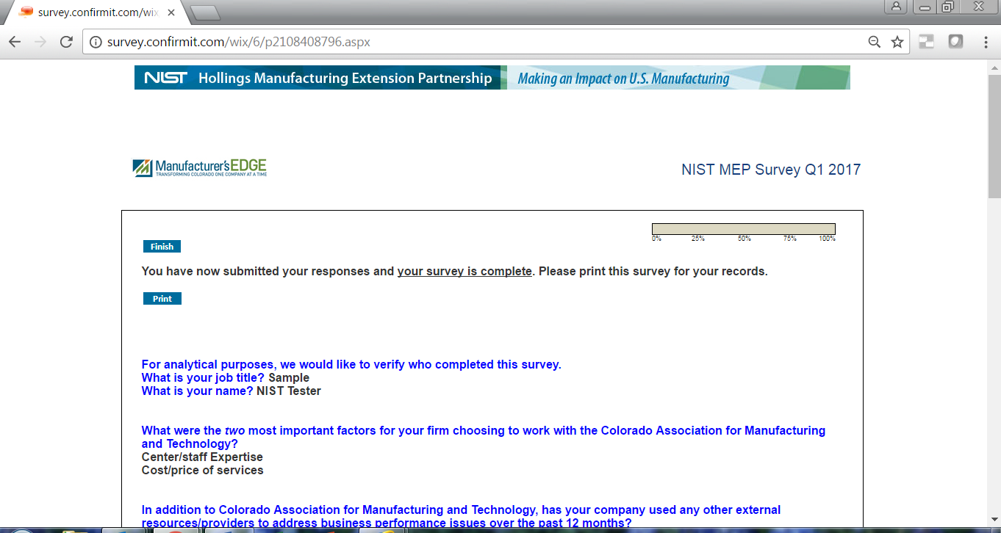Restore down the Chrome window
This screenshot has width=1001, height=533.
pos(947,7)
